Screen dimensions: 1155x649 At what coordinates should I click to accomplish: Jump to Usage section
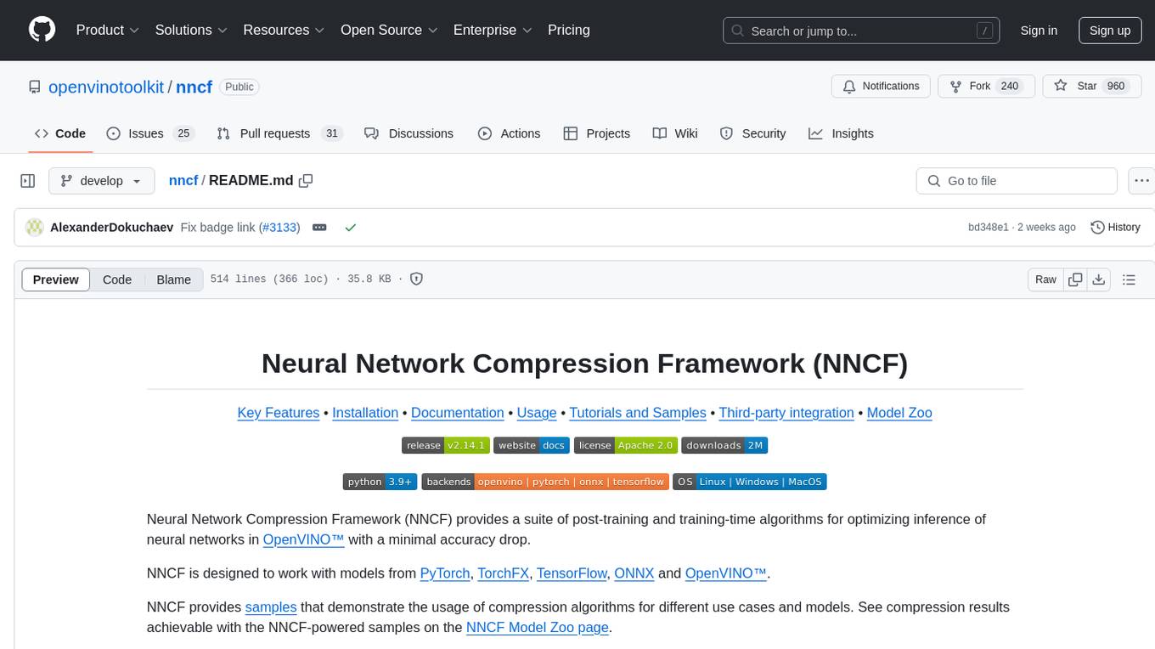click(x=537, y=413)
